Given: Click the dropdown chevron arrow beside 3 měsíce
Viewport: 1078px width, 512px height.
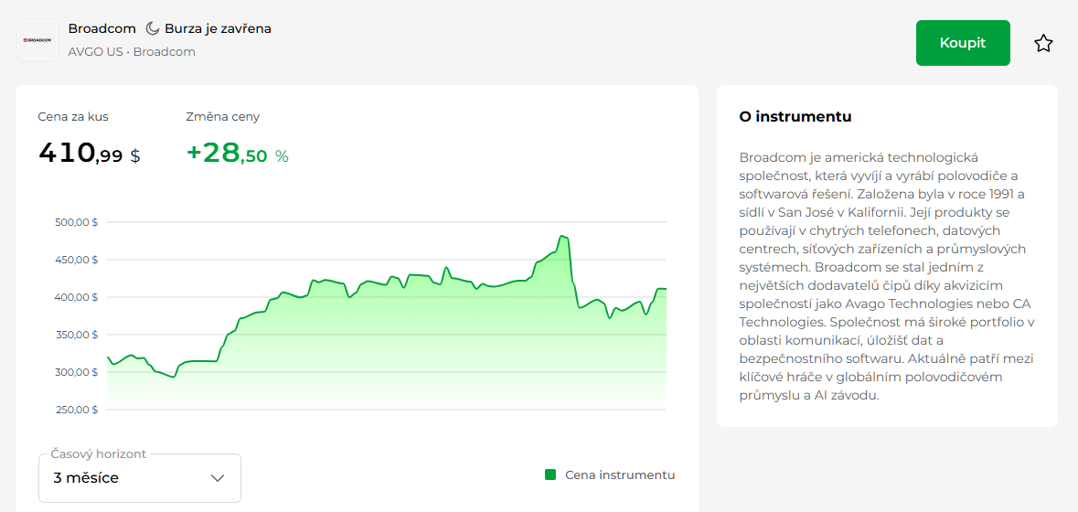Looking at the screenshot, I should coord(218,478).
